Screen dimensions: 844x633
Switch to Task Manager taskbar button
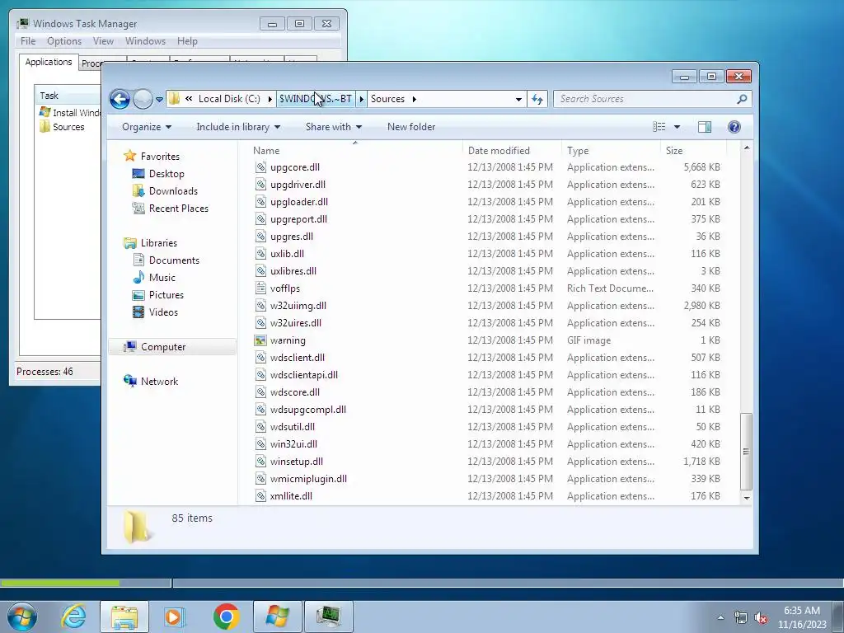click(328, 617)
